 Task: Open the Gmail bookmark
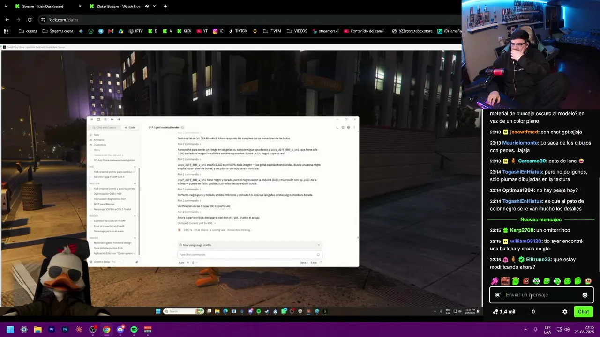111,31
